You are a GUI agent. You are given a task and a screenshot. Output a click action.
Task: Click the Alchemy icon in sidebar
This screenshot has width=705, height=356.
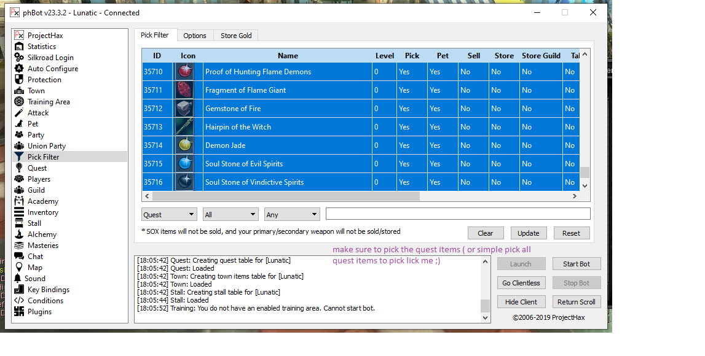pos(19,234)
